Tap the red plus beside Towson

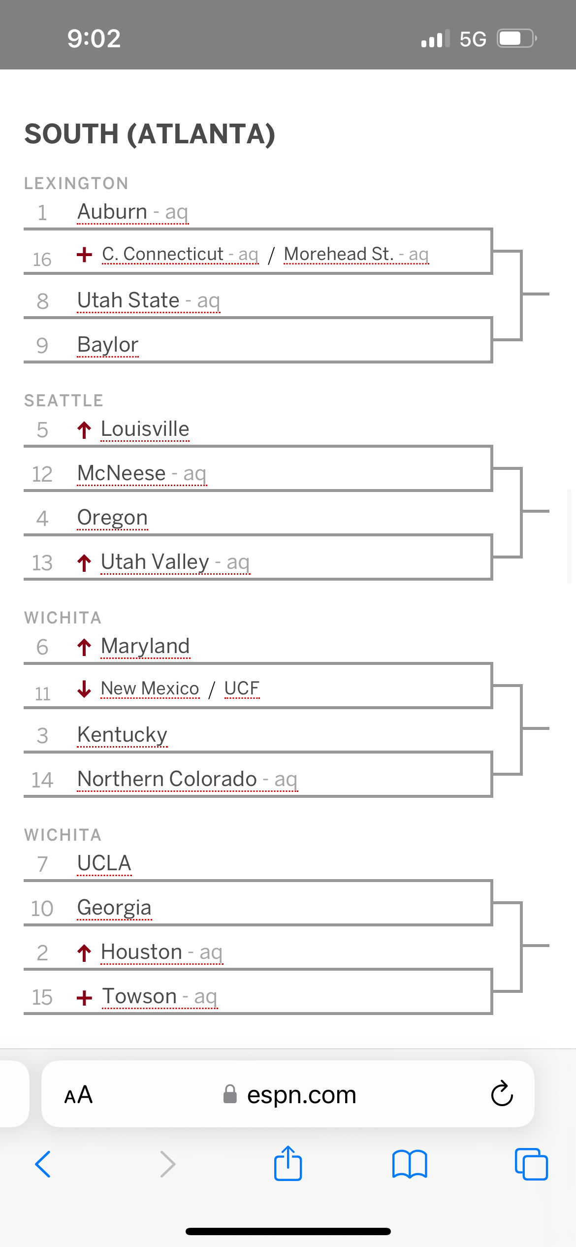(x=84, y=998)
